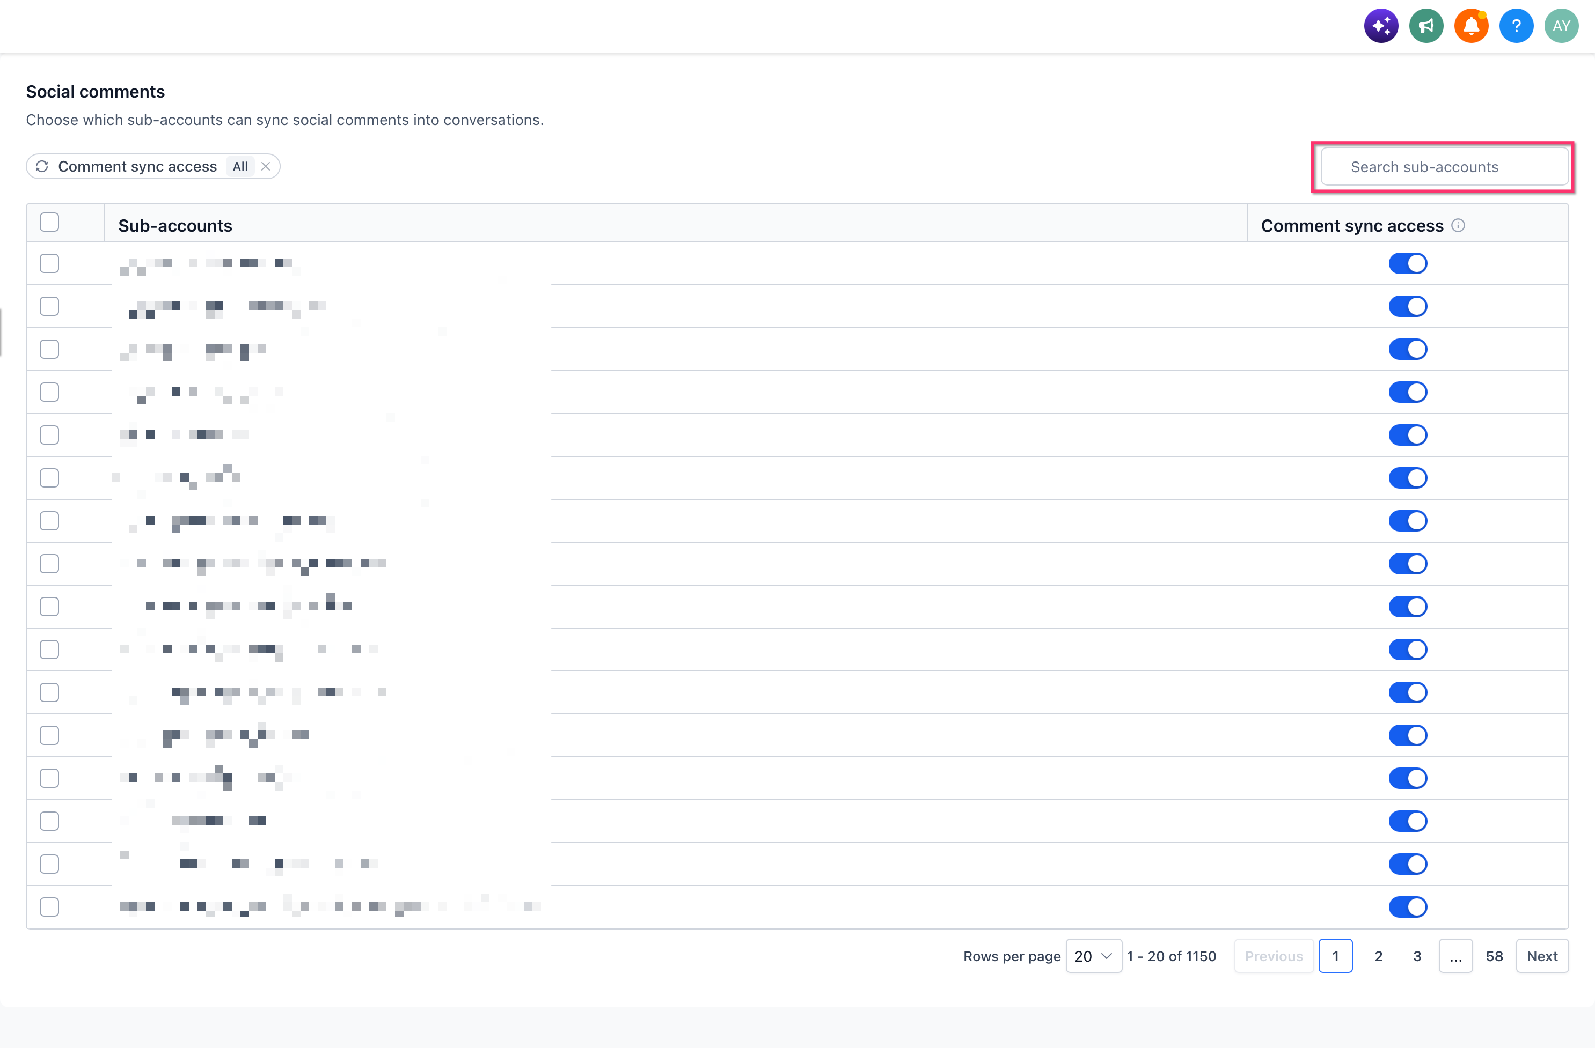Image resolution: width=1595 pixels, height=1048 pixels.
Task: Turn off comment sync for last visible row
Action: (1407, 907)
